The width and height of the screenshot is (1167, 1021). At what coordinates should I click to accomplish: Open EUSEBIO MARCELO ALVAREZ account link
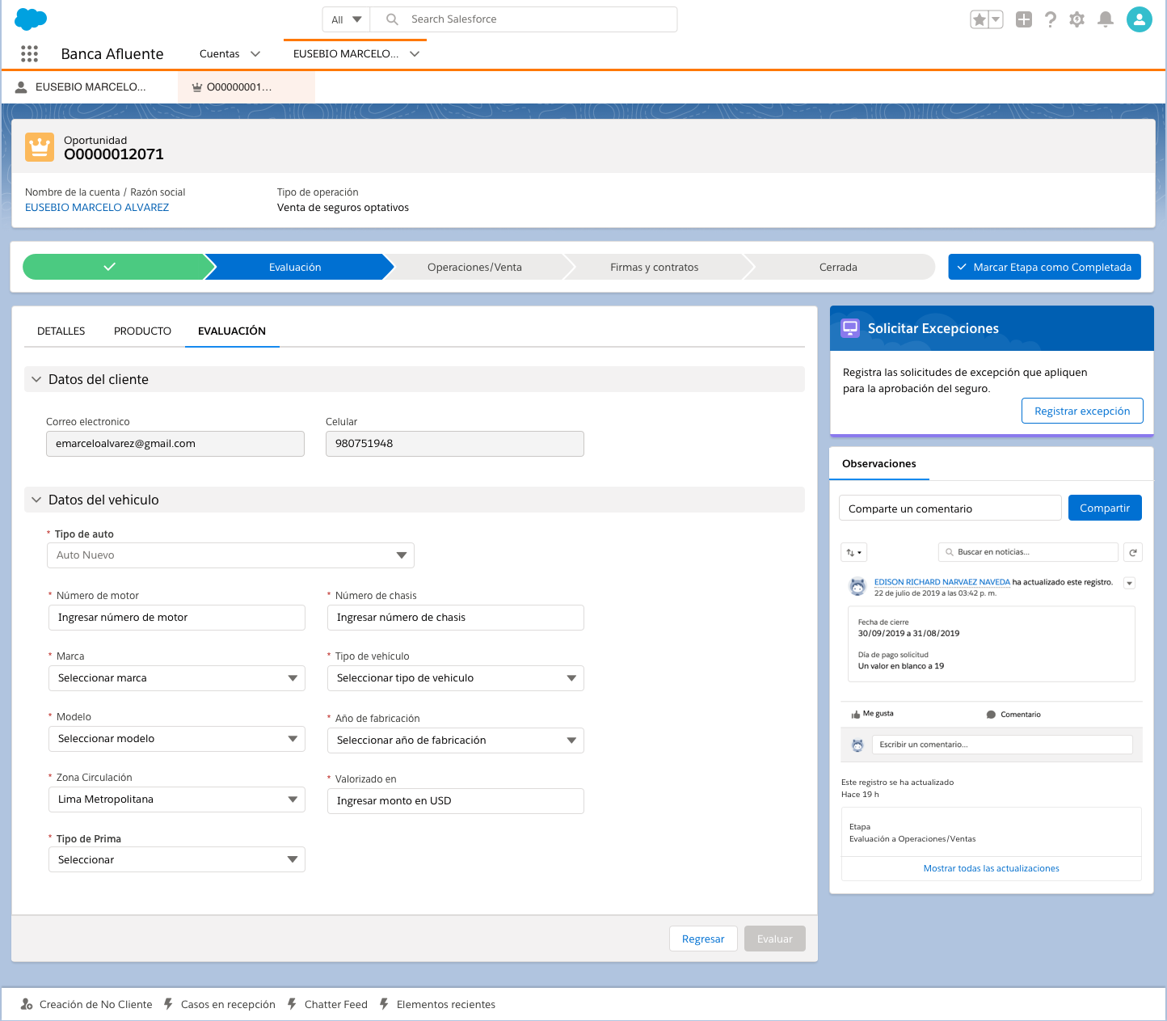pos(97,207)
